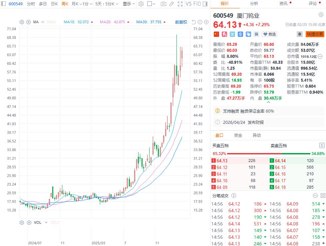
Task: Open MA indicator type dropdown
Action: tap(43, 22)
